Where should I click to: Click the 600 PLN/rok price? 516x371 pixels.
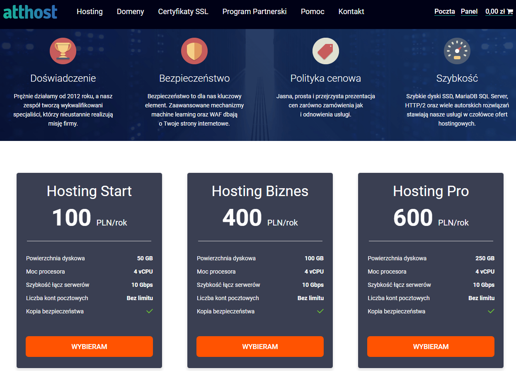(x=431, y=218)
